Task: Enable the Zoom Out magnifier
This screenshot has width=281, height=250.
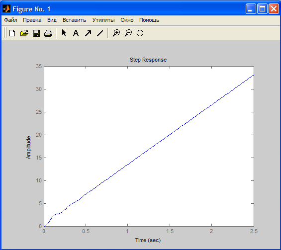Action: pyautogui.click(x=128, y=33)
